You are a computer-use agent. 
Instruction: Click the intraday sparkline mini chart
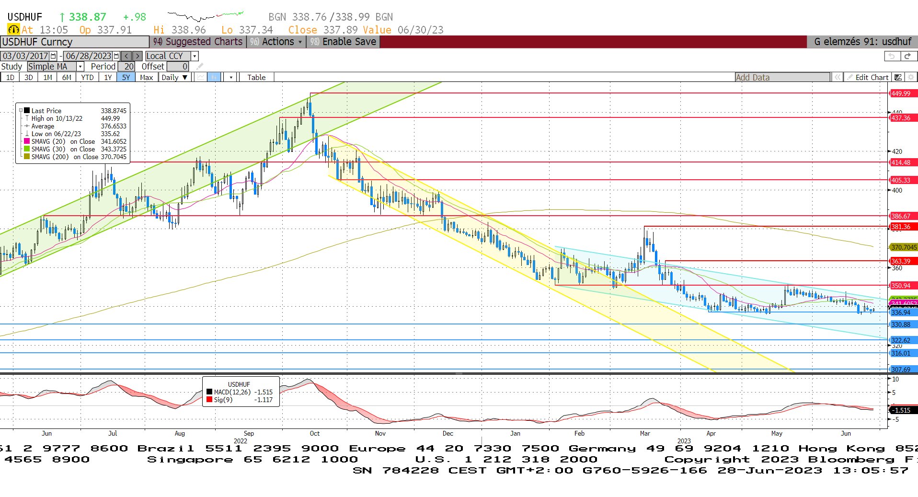pos(206,16)
